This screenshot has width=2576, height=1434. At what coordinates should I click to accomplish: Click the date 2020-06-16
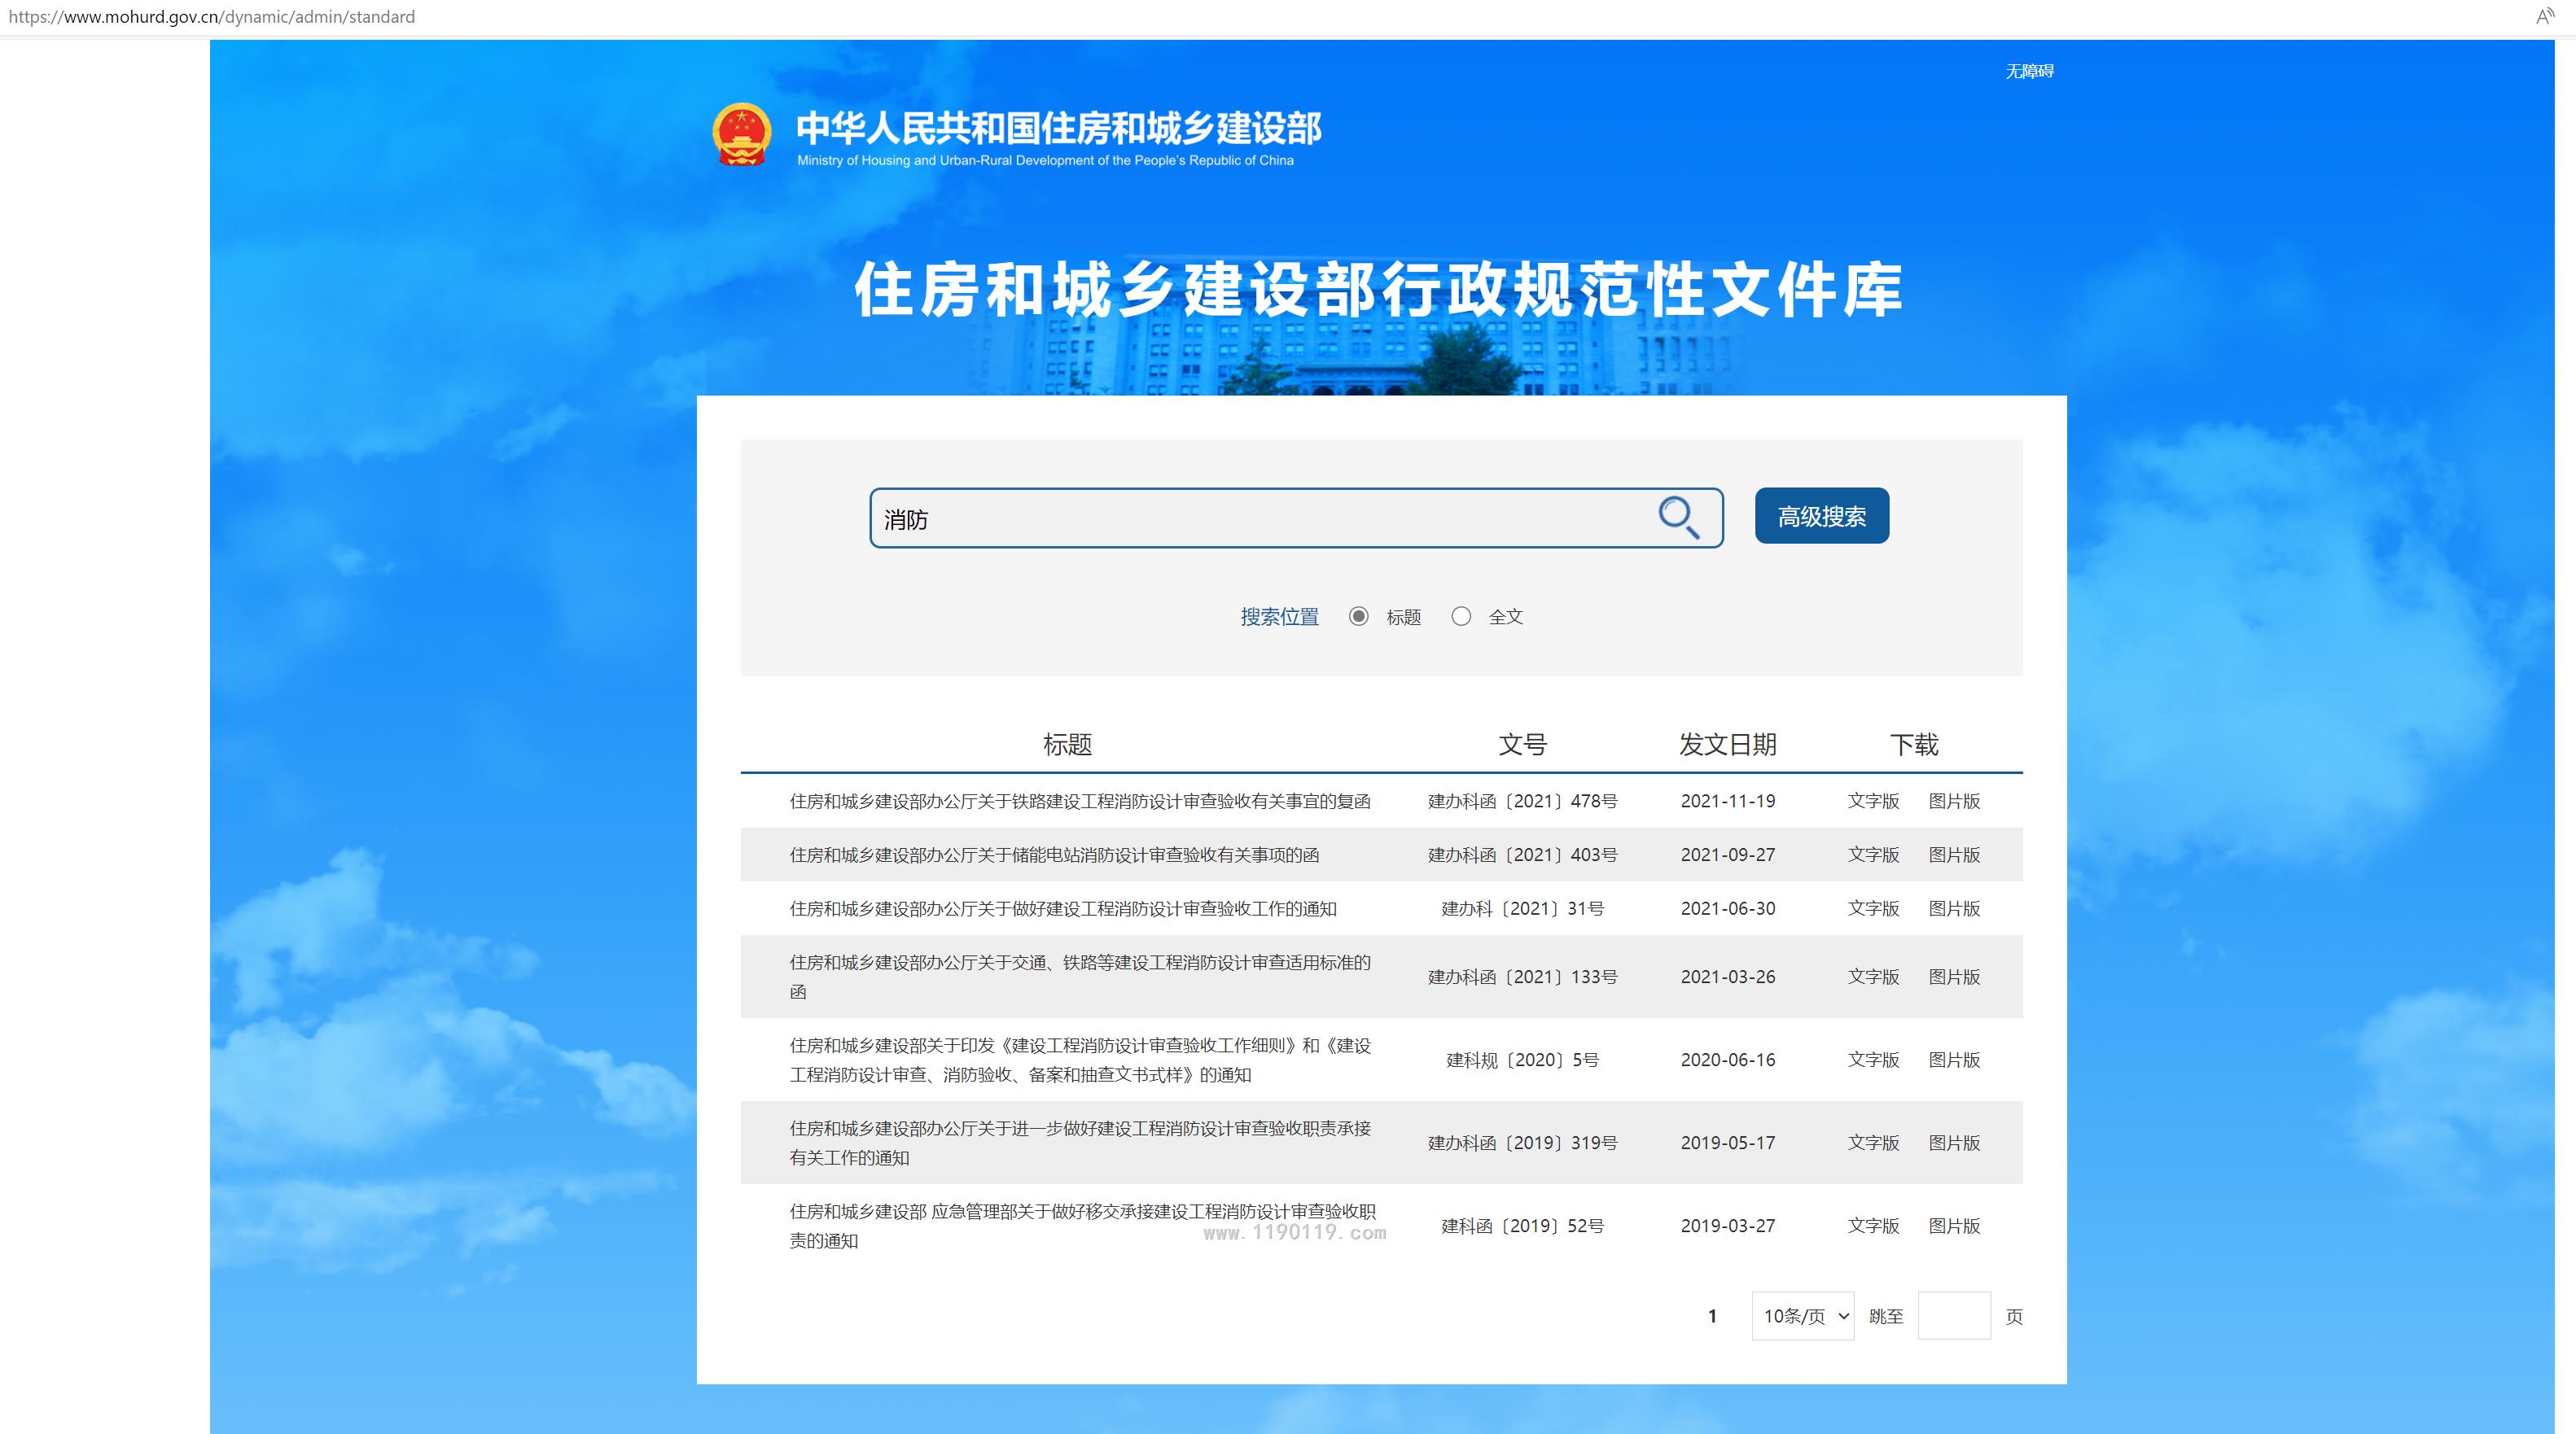pyautogui.click(x=1728, y=1060)
